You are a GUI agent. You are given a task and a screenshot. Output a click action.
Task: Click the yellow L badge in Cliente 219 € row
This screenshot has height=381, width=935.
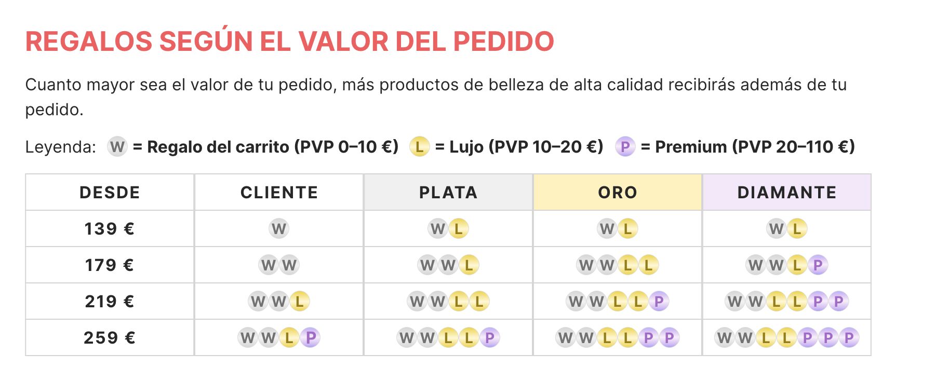300,302
